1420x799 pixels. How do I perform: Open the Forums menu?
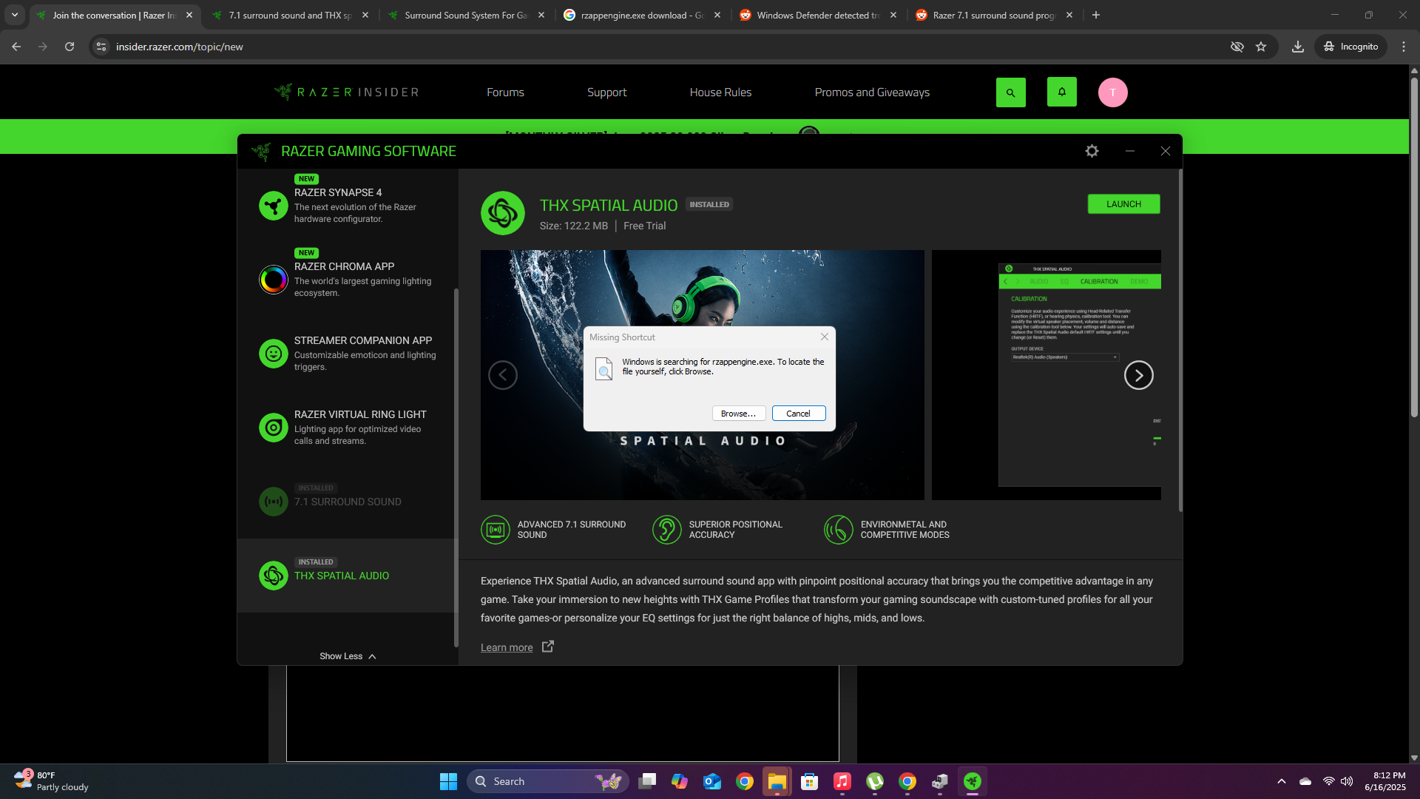point(505,92)
